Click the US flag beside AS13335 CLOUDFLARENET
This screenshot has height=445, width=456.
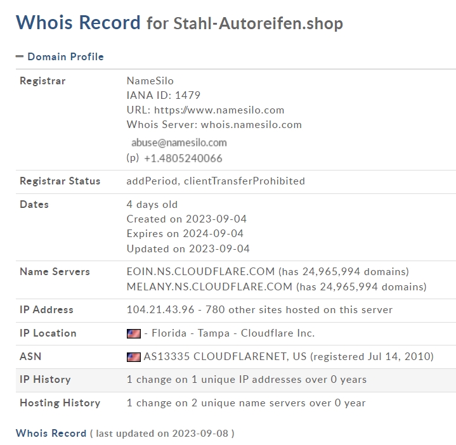134,357
